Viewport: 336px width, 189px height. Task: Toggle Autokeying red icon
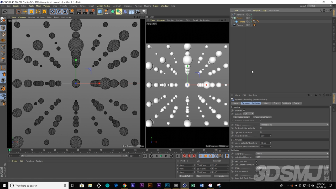(x=189, y=156)
